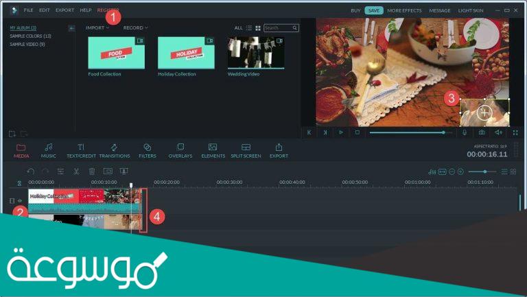The width and height of the screenshot is (527, 297).
Task: Click the timeline zoom slider
Action: point(482,171)
